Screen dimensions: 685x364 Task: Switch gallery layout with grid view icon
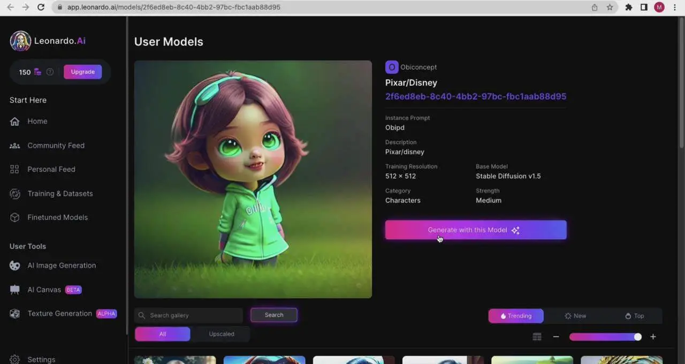click(537, 337)
